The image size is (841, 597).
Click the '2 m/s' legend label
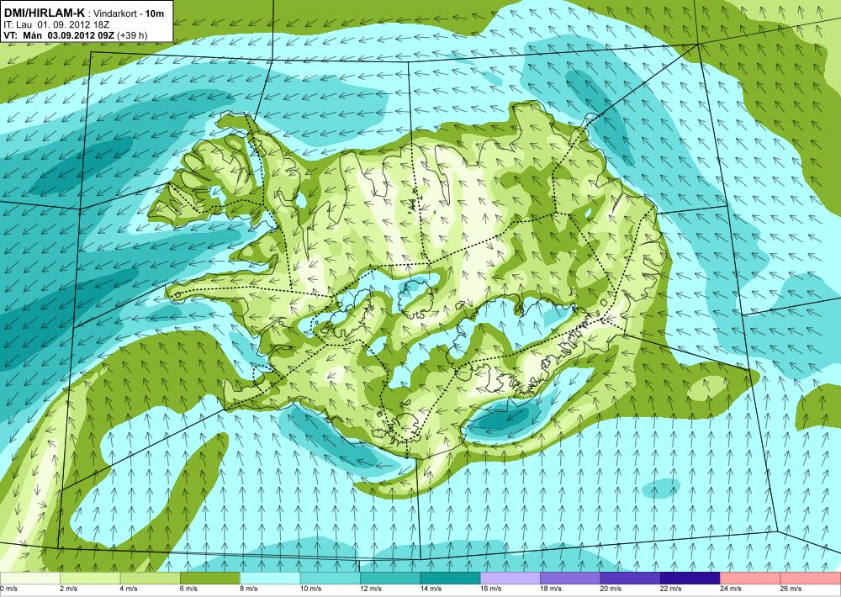pyautogui.click(x=68, y=589)
